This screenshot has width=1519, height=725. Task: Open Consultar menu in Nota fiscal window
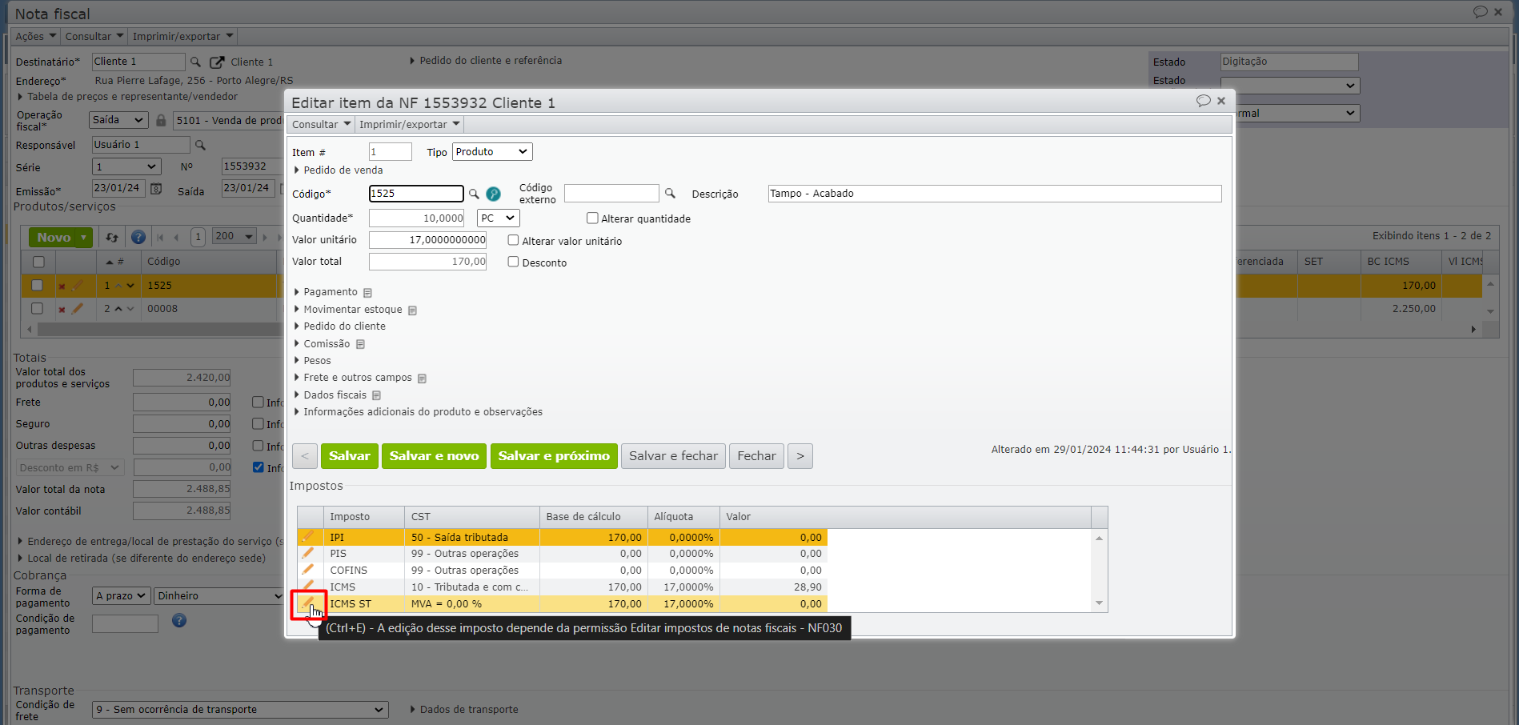(94, 36)
